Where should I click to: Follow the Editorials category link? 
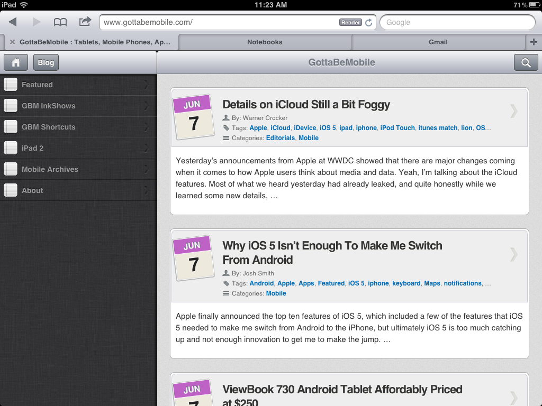[281, 138]
